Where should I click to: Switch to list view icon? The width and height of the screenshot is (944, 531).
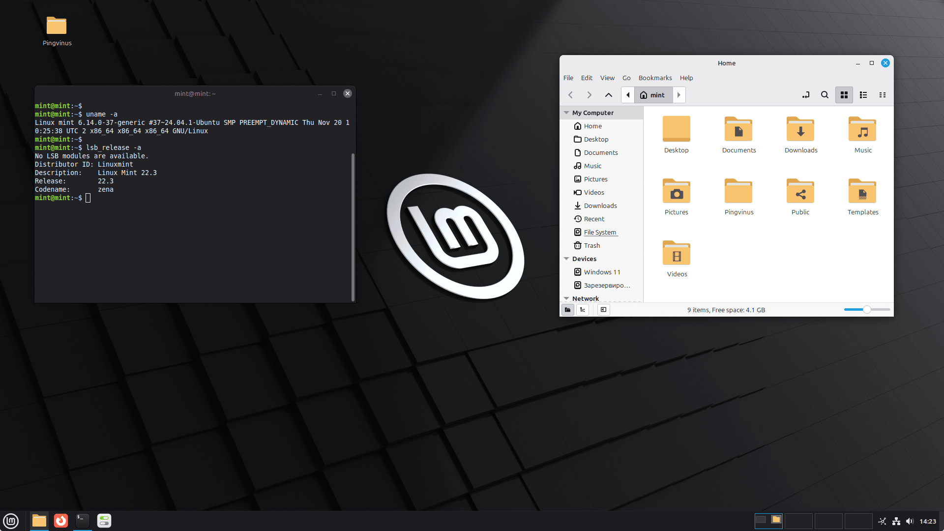coord(863,95)
